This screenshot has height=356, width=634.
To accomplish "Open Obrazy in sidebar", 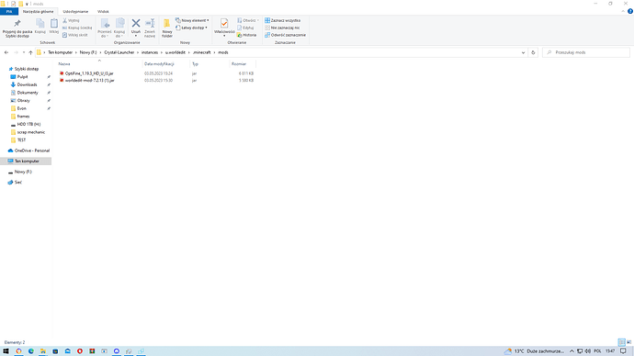I will click(x=24, y=101).
